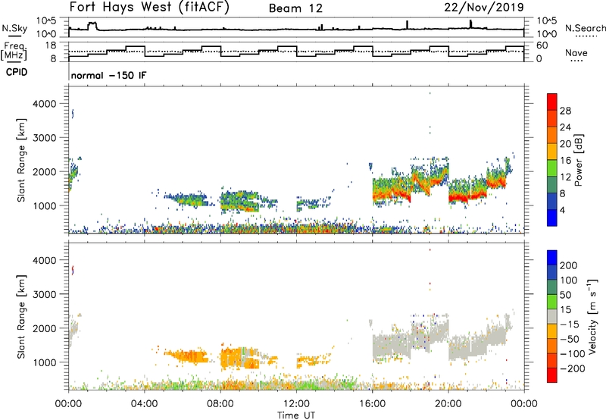Click the '3000' tick of the power panel

pos(45,138)
